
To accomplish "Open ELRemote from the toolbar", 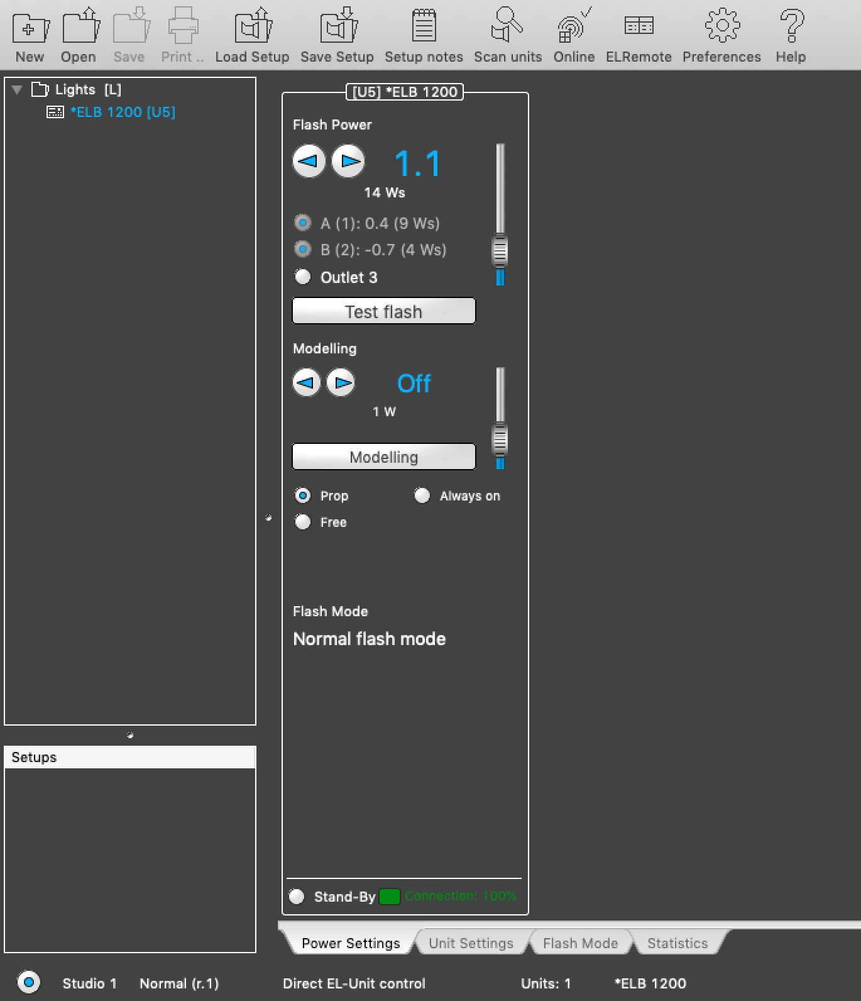I will pyautogui.click(x=639, y=26).
